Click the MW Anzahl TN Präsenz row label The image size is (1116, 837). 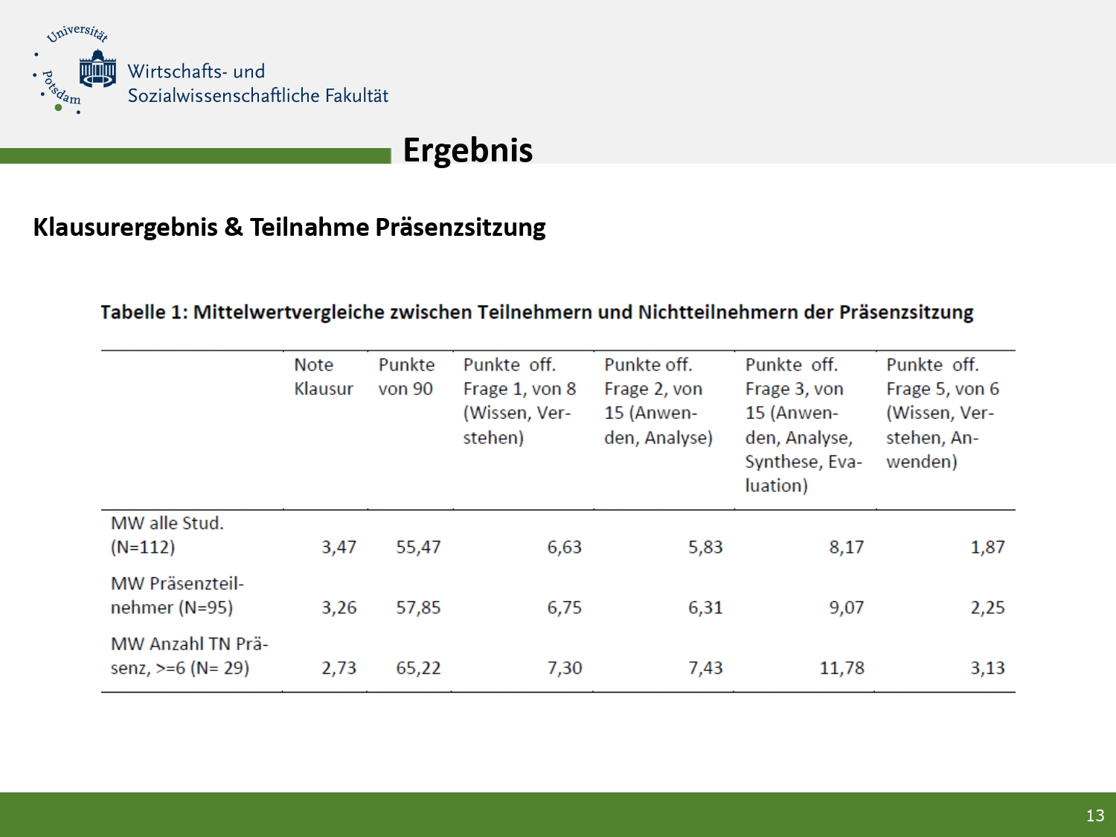(x=189, y=655)
